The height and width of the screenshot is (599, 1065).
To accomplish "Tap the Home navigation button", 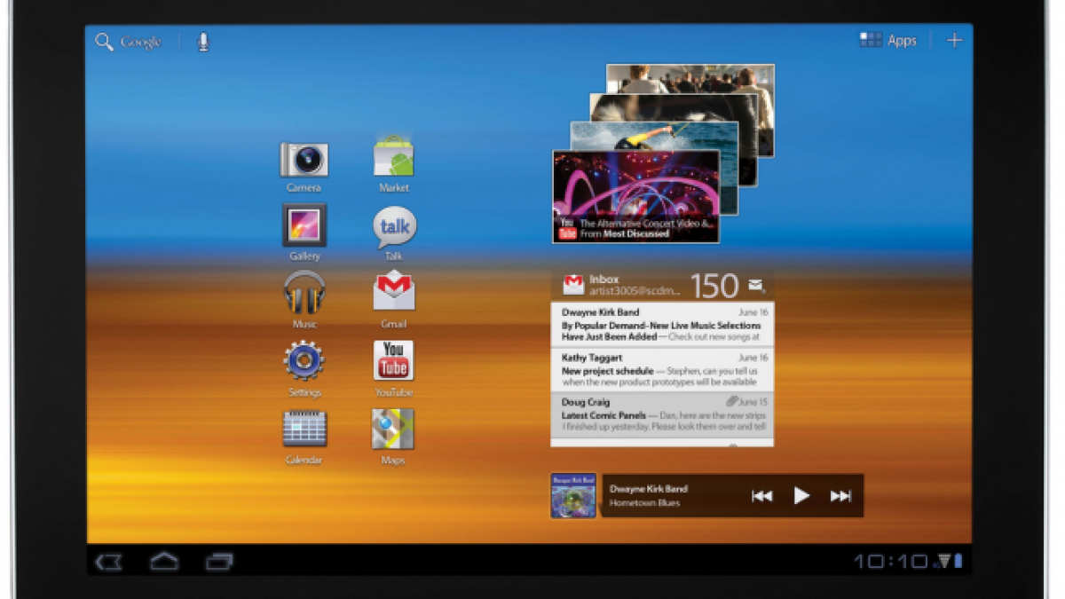I will pyautogui.click(x=164, y=561).
